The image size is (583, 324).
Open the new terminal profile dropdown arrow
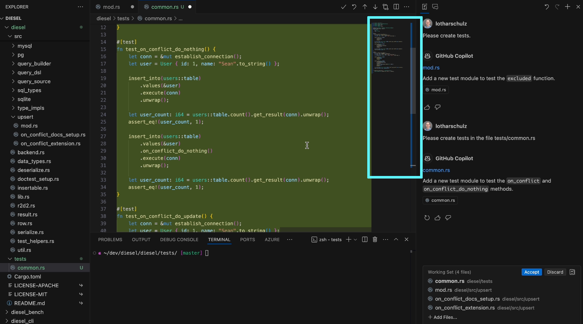click(x=355, y=240)
